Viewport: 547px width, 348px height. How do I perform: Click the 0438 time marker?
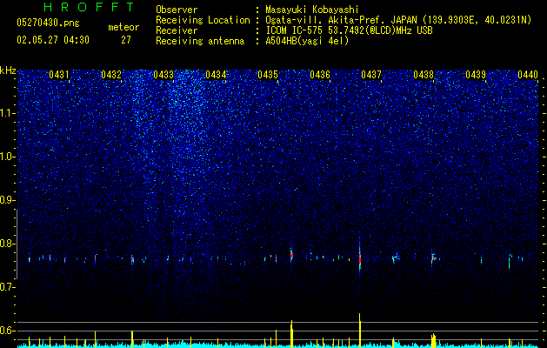[x=424, y=75]
